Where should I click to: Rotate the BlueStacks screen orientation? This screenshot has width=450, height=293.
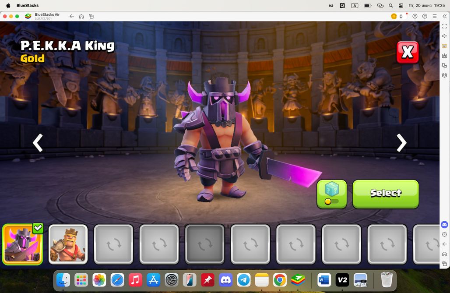tap(445, 65)
